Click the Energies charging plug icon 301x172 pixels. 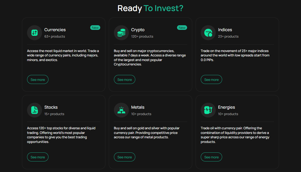pos(208,110)
